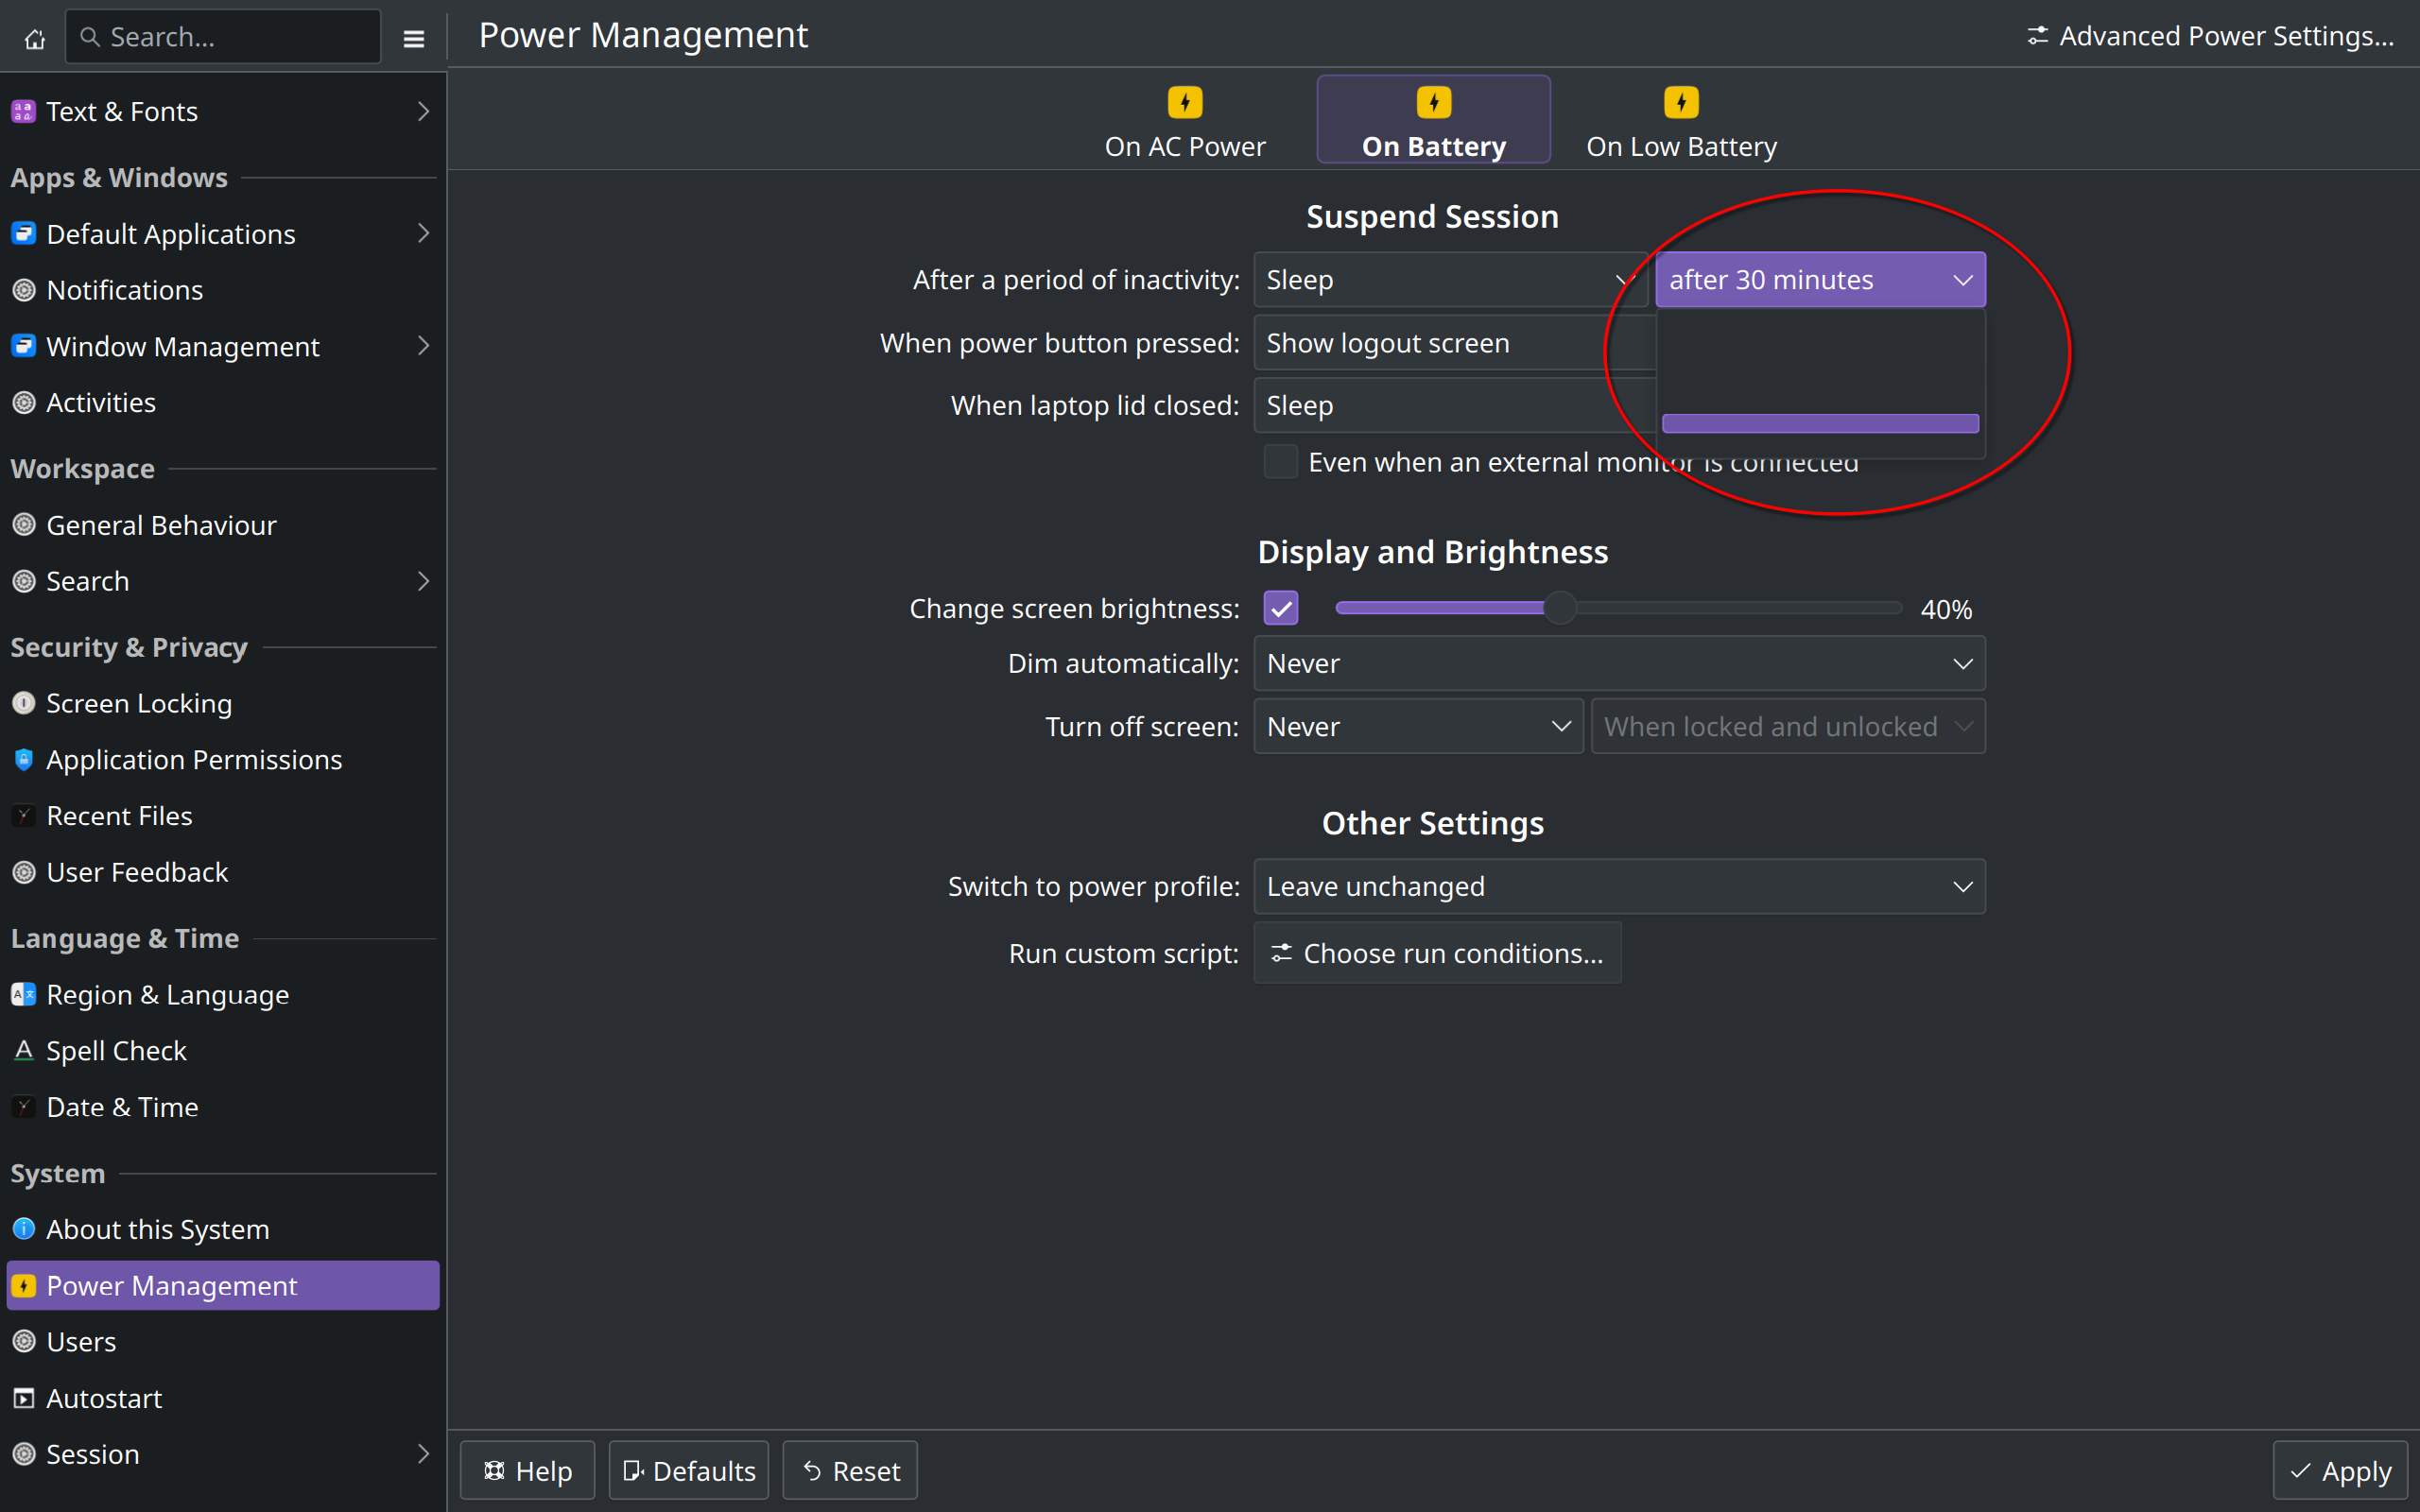Viewport: 2420px width, 1512px height.
Task: Click the Activities icon
Action: coord(24,402)
